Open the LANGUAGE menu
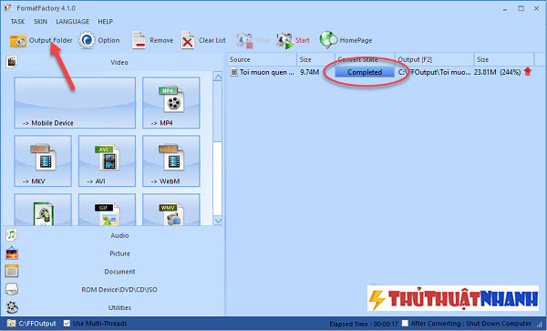Viewport: 547px width, 331px height. tap(72, 22)
